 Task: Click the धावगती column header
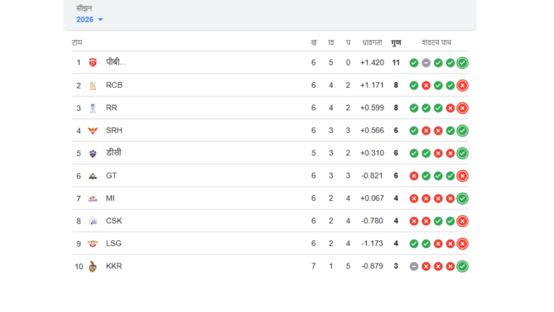tap(372, 43)
